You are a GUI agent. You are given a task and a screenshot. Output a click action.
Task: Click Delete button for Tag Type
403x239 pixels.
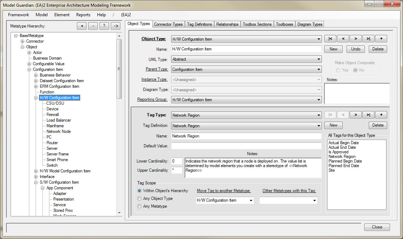click(378, 125)
